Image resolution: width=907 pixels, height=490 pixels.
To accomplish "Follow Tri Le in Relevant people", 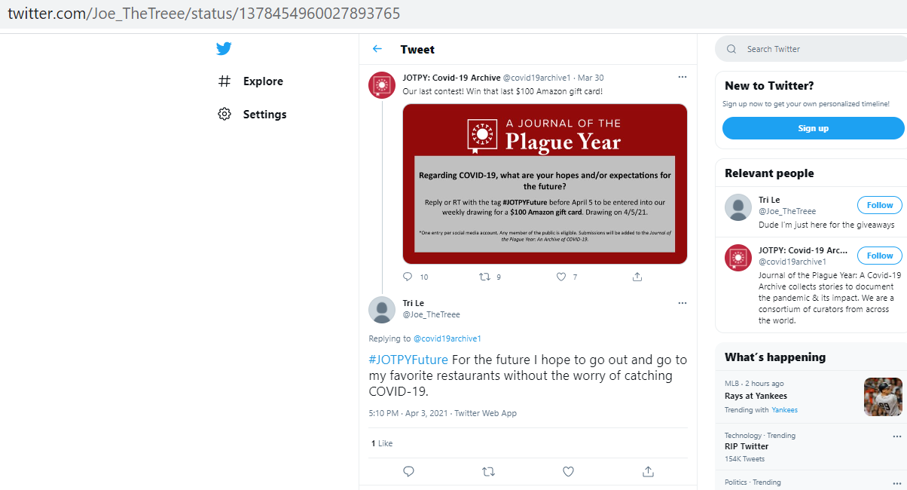I will [879, 205].
